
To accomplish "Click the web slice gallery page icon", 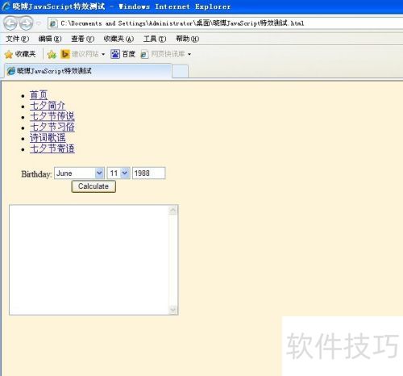I will [144, 54].
